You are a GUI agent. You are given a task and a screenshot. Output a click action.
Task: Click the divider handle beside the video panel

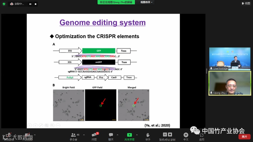(x=206, y=71)
